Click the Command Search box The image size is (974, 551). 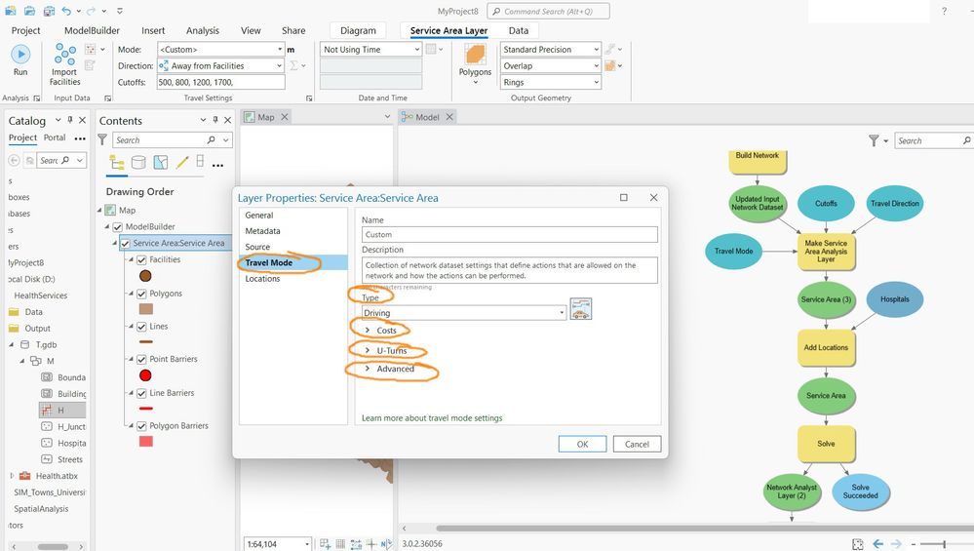point(549,11)
